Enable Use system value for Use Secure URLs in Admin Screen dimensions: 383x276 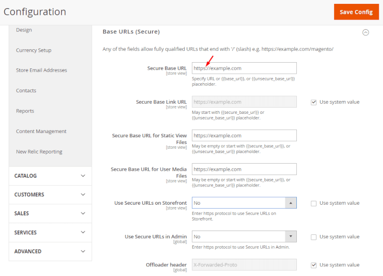pos(314,236)
